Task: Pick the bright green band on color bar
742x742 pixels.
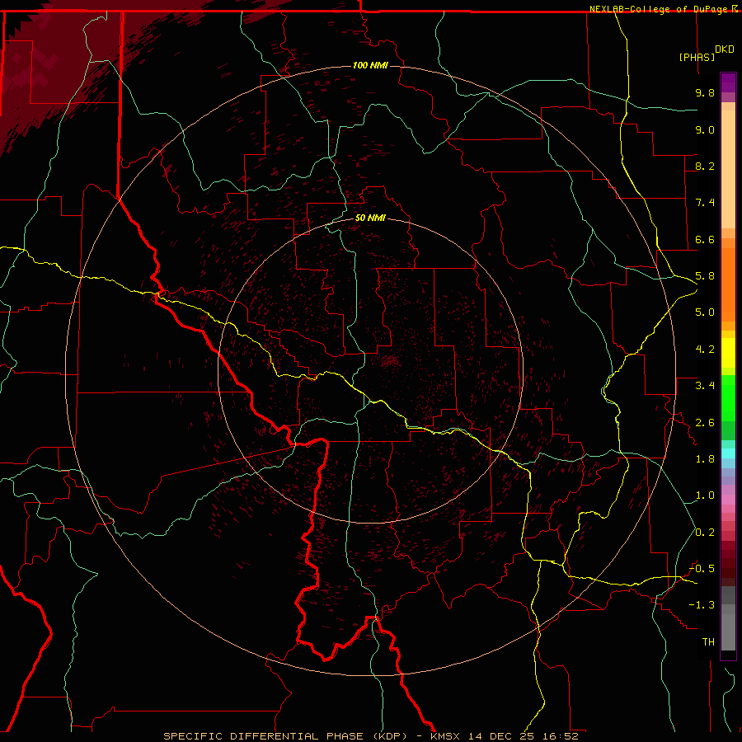Action: click(728, 397)
